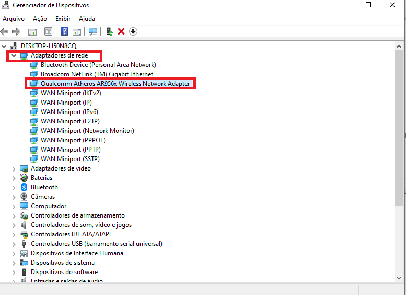The image size is (406, 295).
Task: Click the Disable device down-arrow icon
Action: coord(133,31)
